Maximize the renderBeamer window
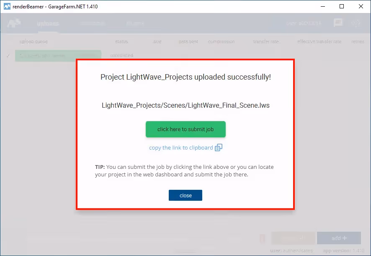 342,6
